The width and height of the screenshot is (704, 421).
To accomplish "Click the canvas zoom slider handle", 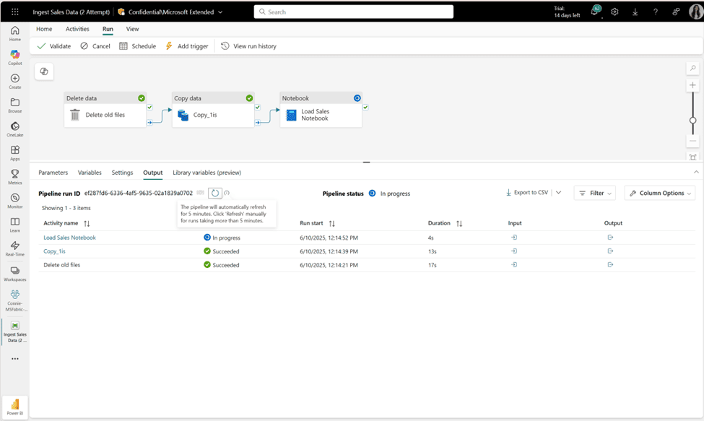I will click(692, 120).
